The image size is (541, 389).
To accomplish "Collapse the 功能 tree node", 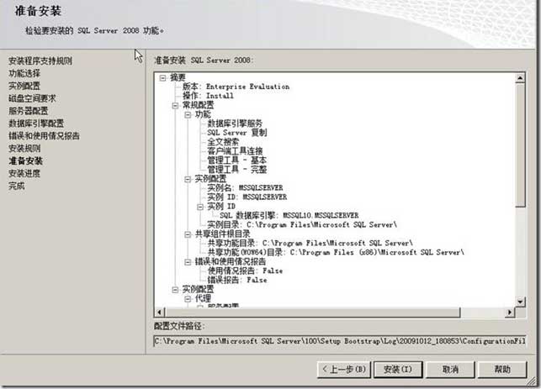I will pos(188,115).
